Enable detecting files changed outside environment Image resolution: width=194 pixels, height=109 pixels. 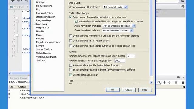point(71,17)
